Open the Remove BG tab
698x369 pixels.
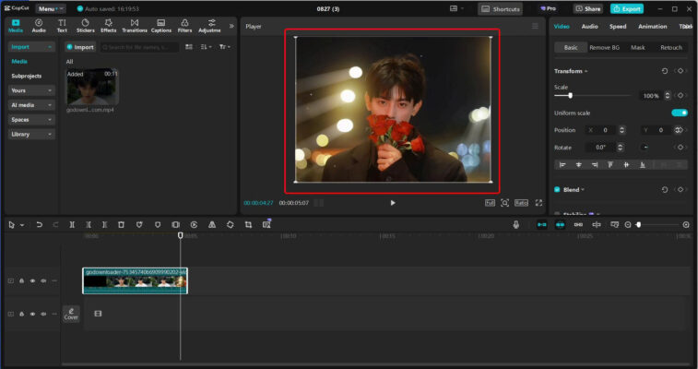(604, 47)
